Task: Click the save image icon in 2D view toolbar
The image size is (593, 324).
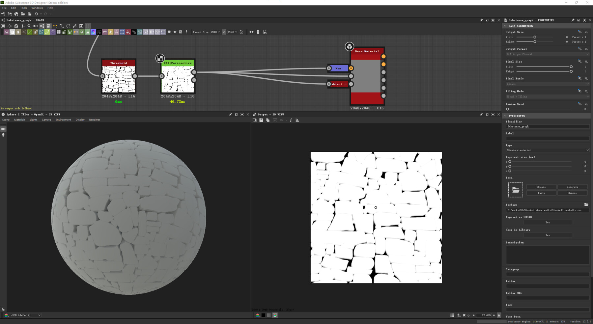Action: click(261, 120)
